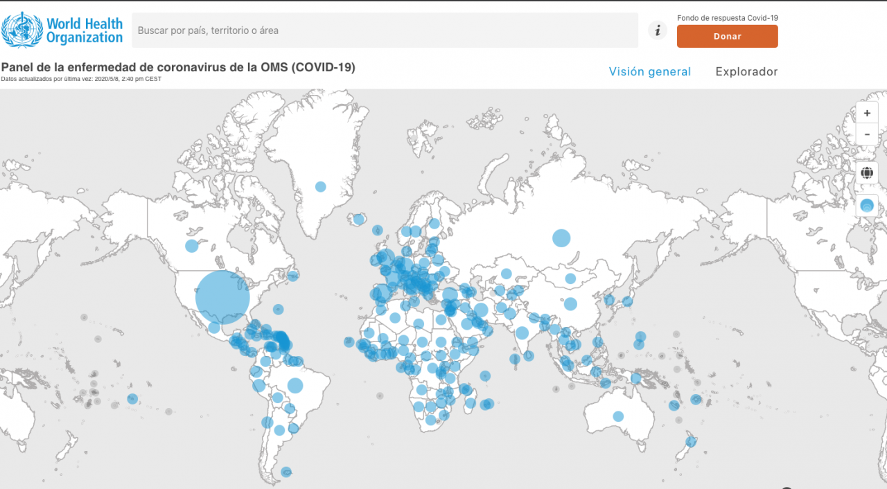The height and width of the screenshot is (489, 887).
Task: Switch to the Visión general tab
Action: (x=650, y=71)
